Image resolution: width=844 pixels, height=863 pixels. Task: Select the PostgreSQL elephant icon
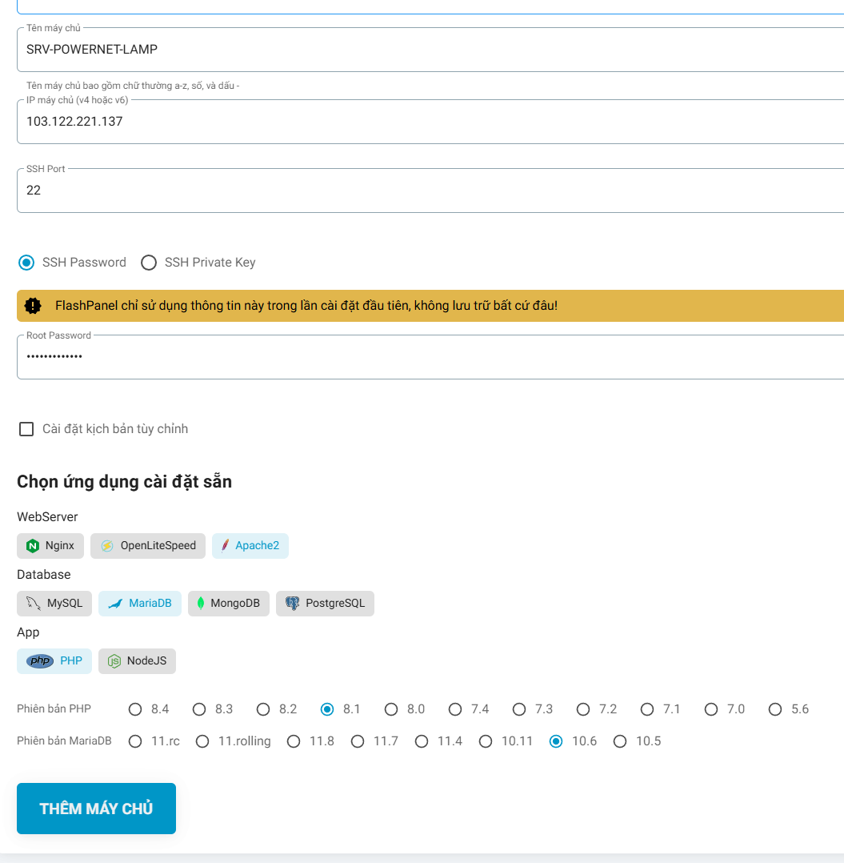coord(293,604)
